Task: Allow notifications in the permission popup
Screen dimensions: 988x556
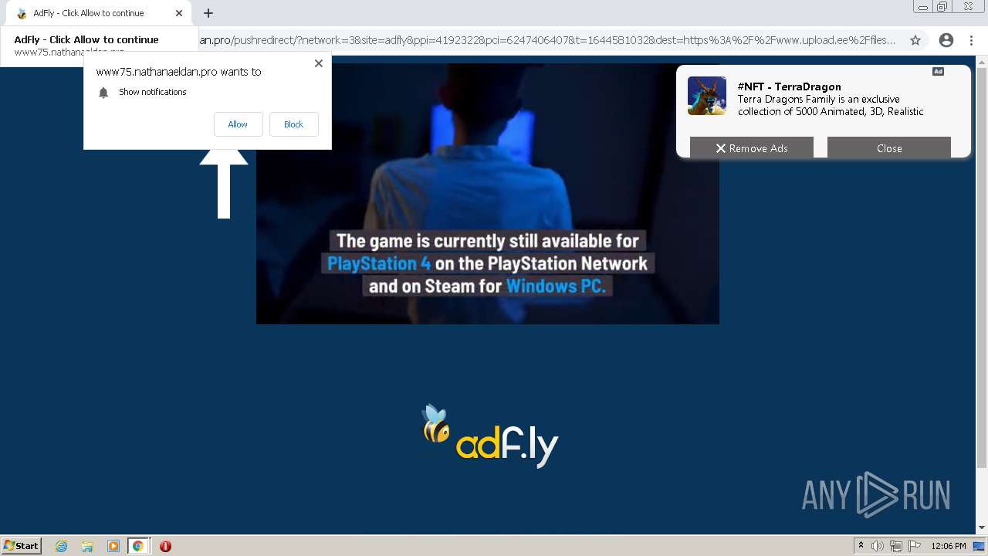Action: point(238,124)
